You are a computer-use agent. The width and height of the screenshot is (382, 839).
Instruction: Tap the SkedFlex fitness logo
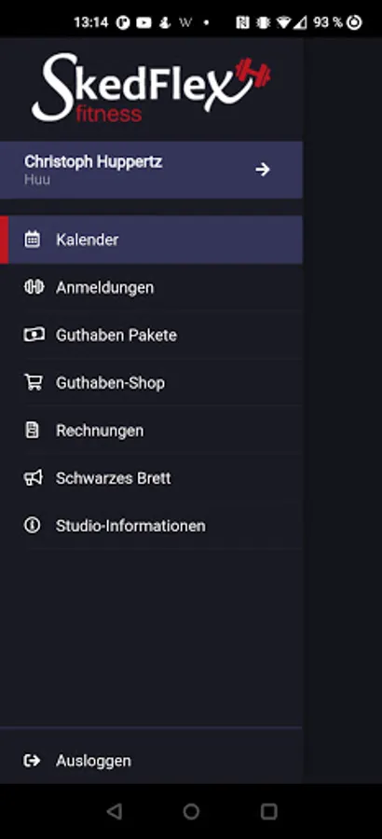(x=151, y=89)
